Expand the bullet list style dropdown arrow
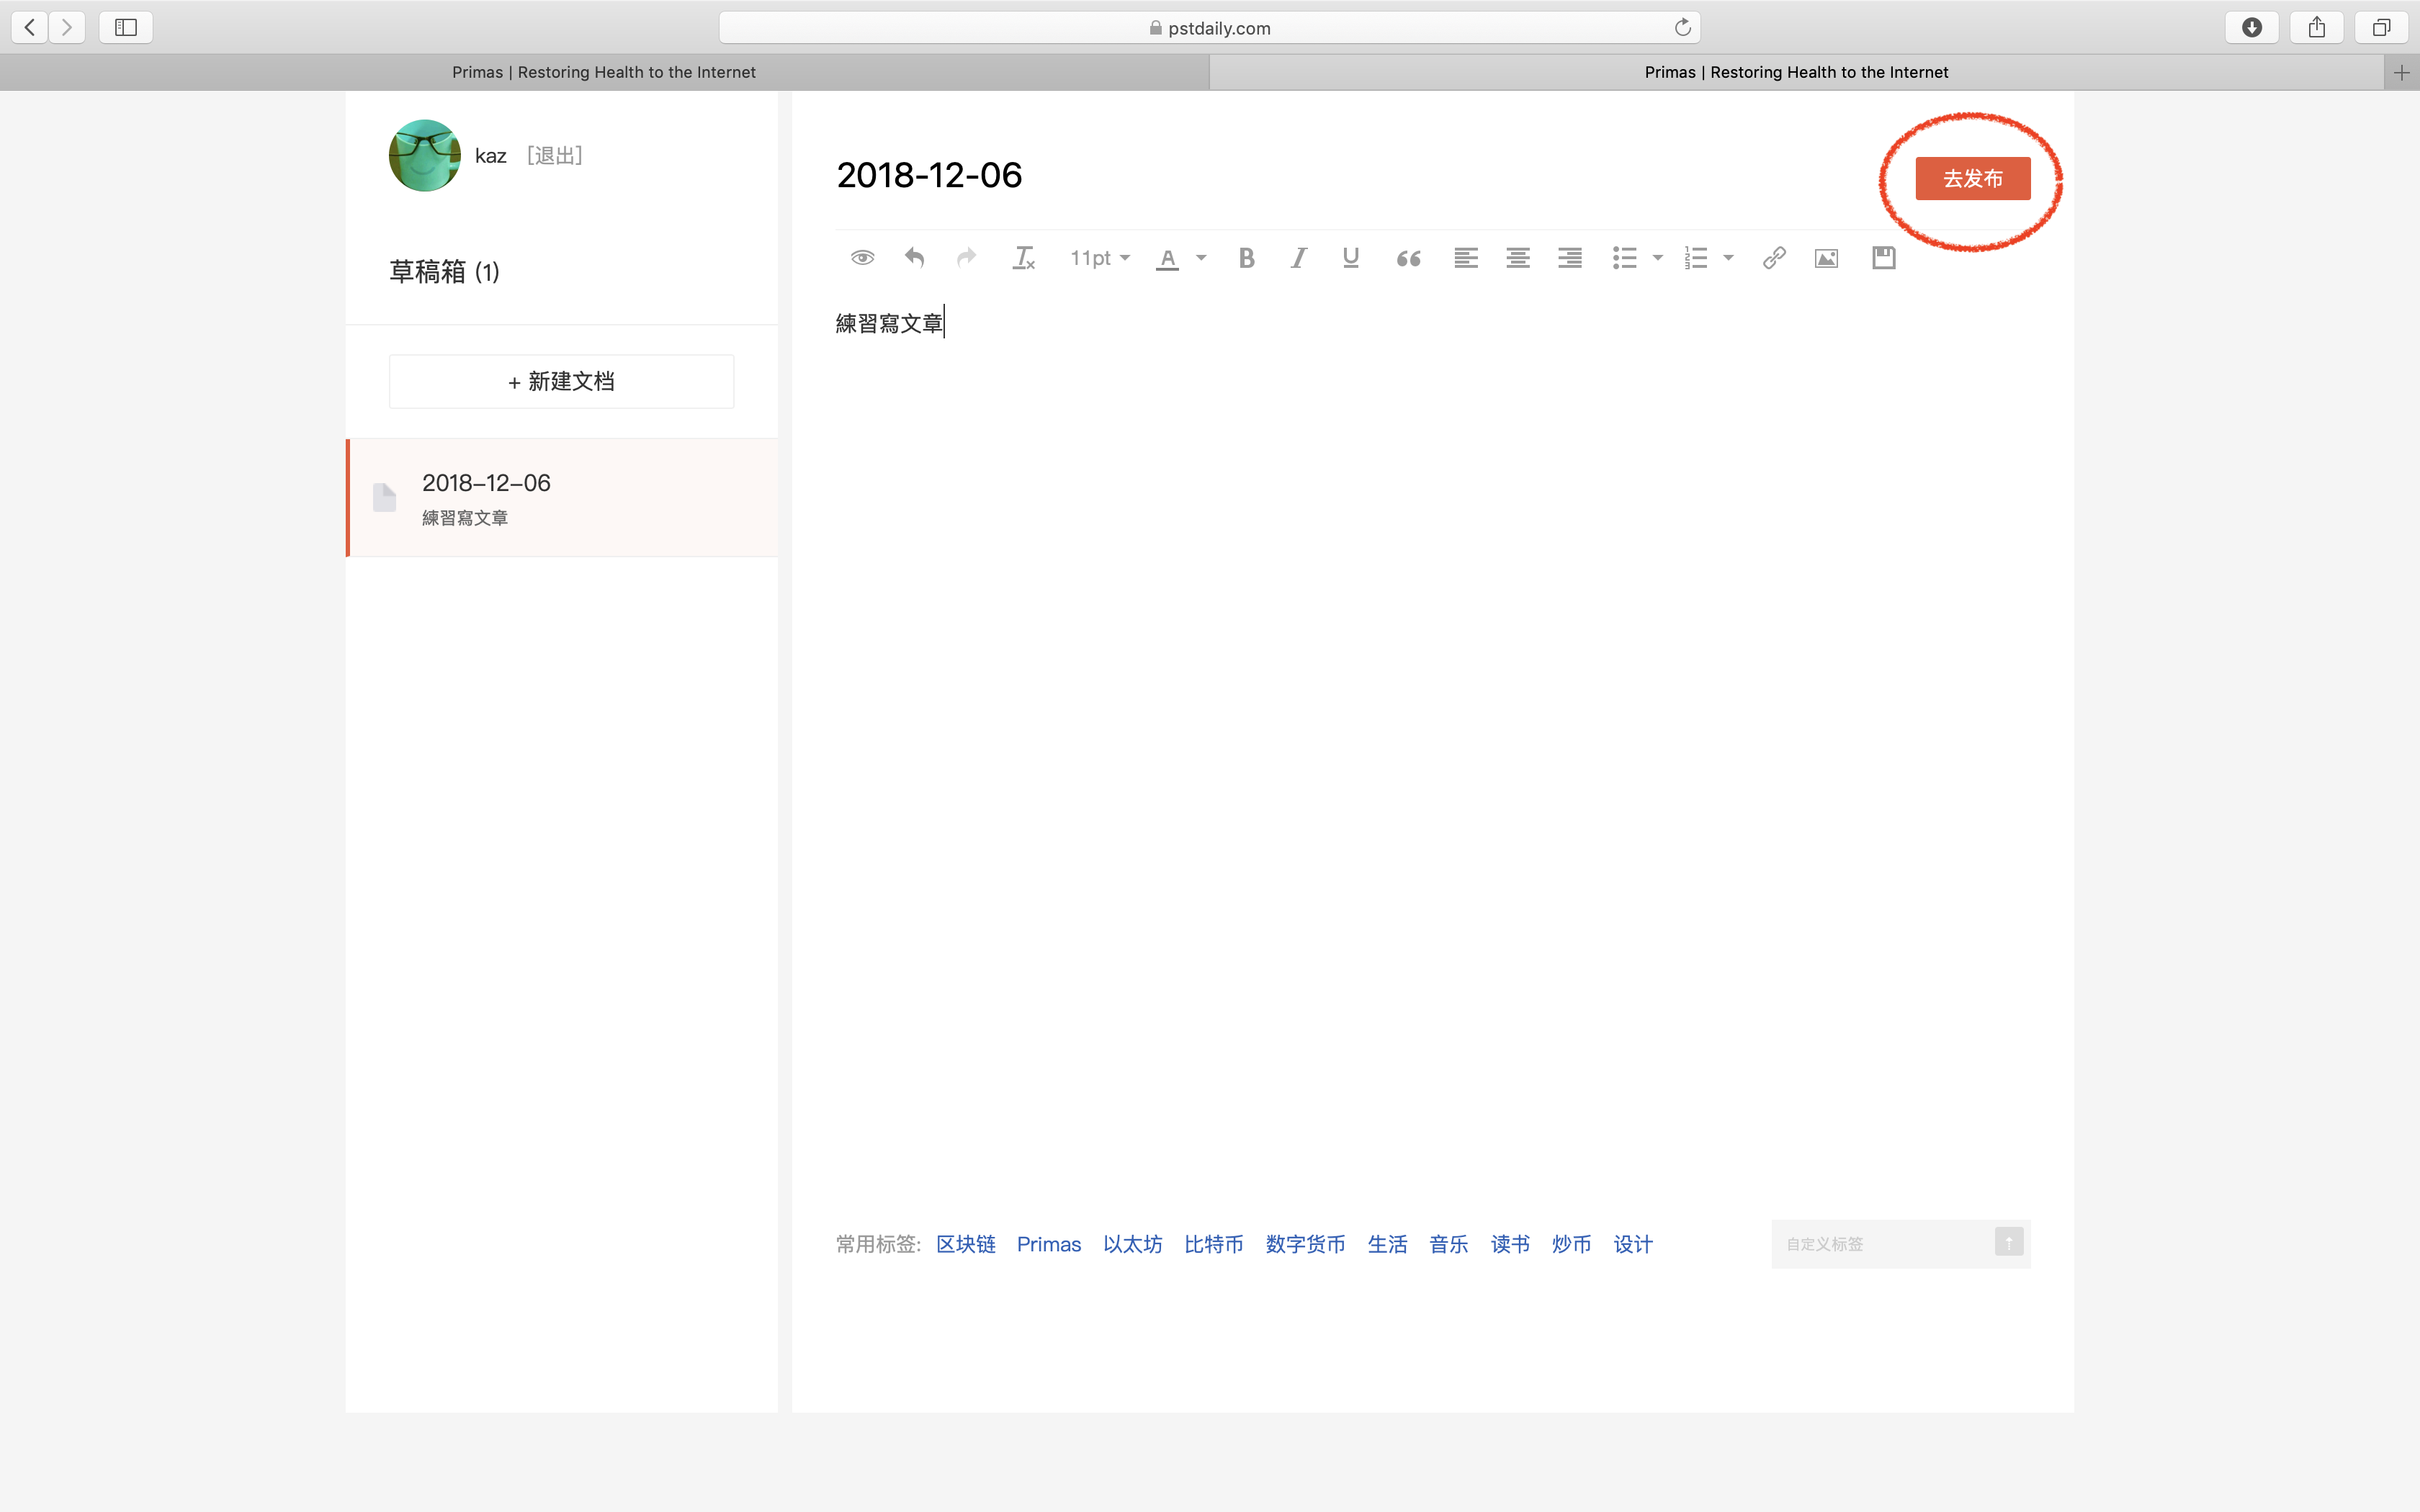Screen dimensions: 2420x1512 coord(1657,258)
